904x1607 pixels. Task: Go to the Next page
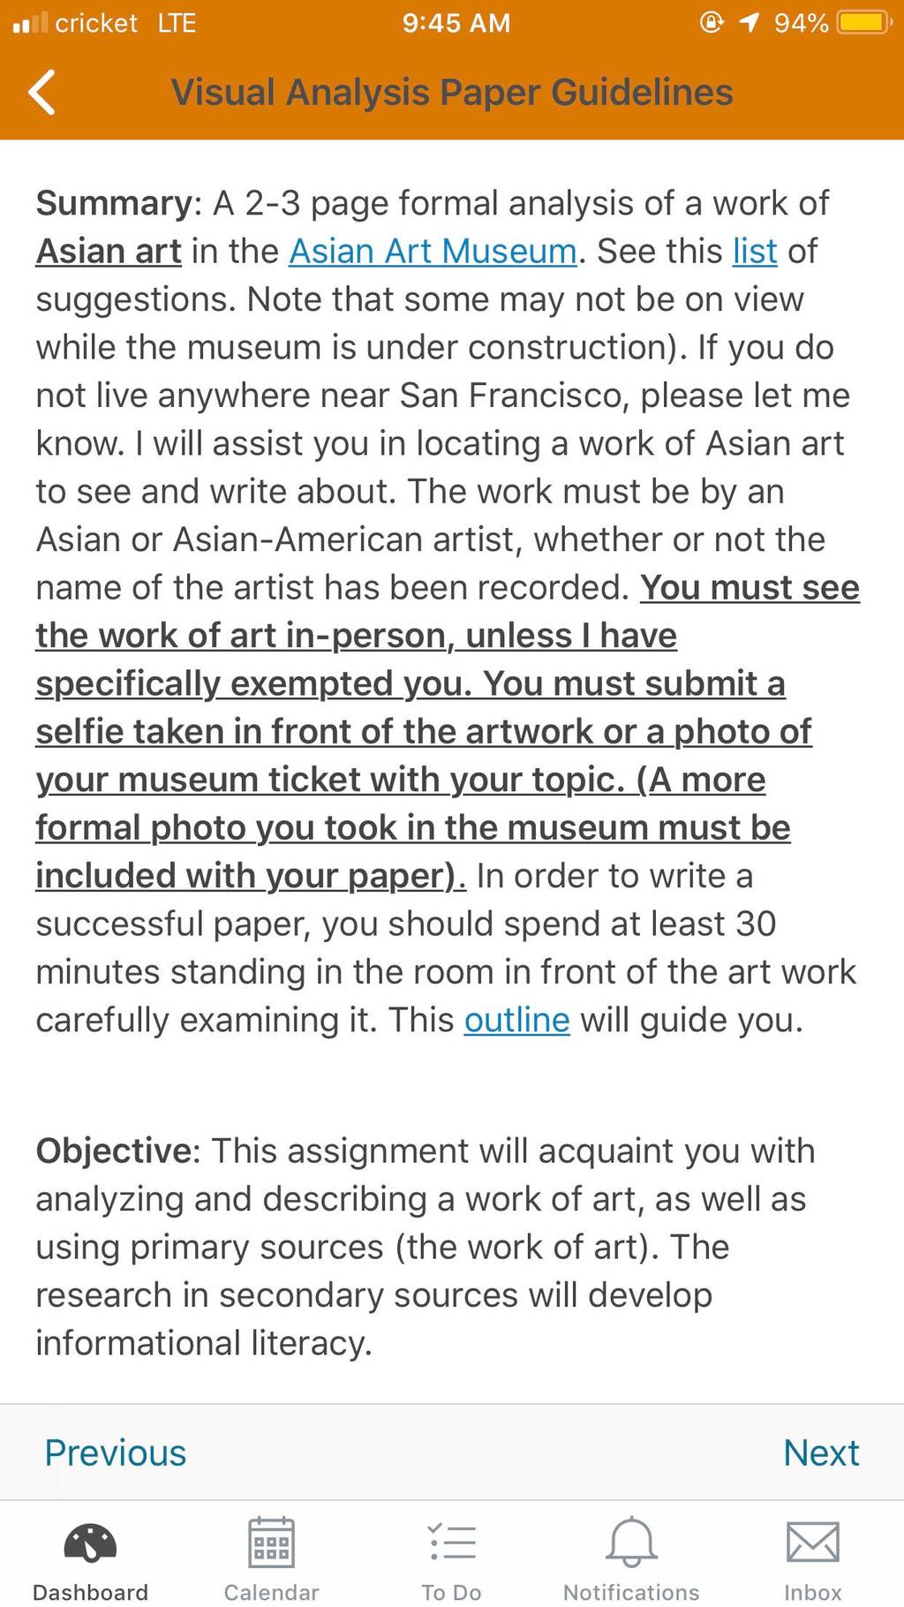(x=821, y=1452)
